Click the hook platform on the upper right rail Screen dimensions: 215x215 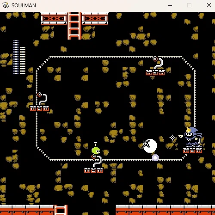tap(155, 66)
